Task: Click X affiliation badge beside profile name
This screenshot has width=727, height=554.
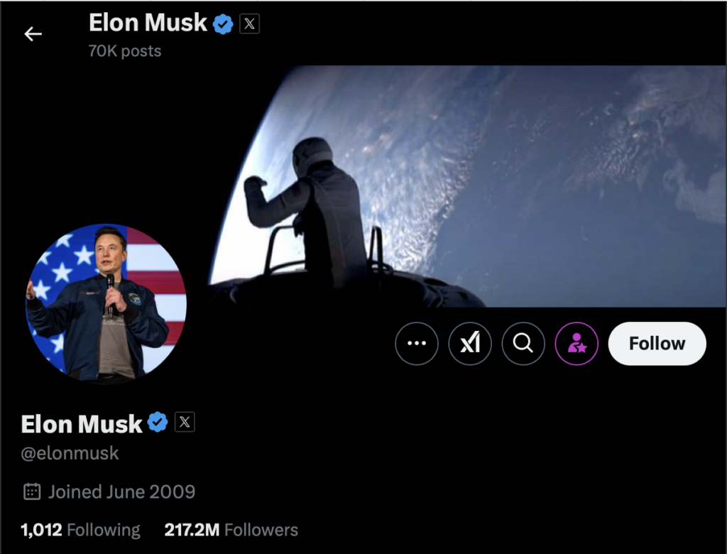Action: pyautogui.click(x=185, y=422)
